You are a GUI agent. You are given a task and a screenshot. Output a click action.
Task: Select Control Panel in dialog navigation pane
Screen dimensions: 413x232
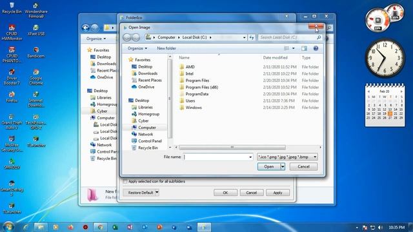[150, 141]
